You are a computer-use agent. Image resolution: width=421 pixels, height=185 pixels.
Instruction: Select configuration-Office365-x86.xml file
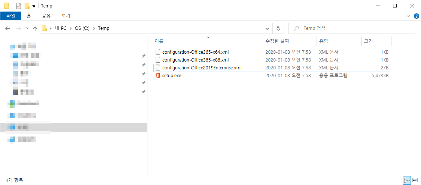coord(196,60)
